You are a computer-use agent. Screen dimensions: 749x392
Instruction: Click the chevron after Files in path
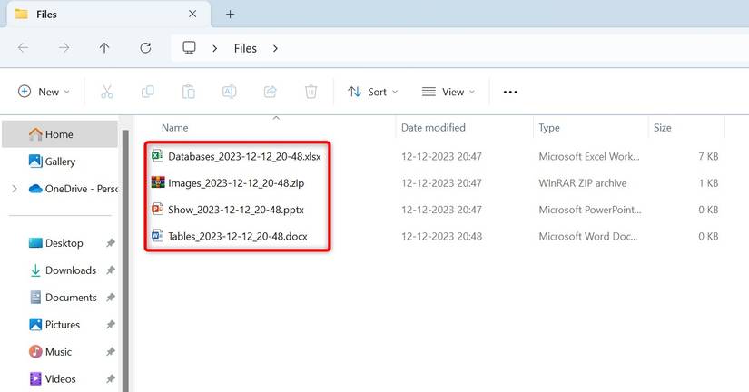(275, 48)
